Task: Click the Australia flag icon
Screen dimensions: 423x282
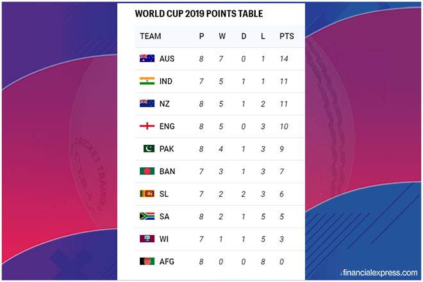Action: coord(147,59)
